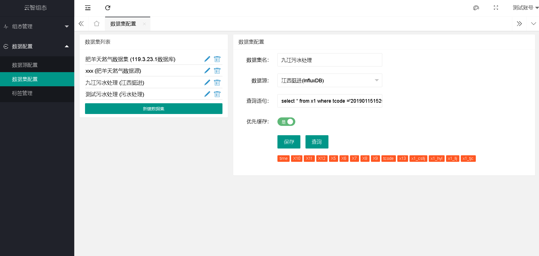Collapse the 数据配置 menu arrow
The height and width of the screenshot is (256, 539).
click(x=67, y=46)
